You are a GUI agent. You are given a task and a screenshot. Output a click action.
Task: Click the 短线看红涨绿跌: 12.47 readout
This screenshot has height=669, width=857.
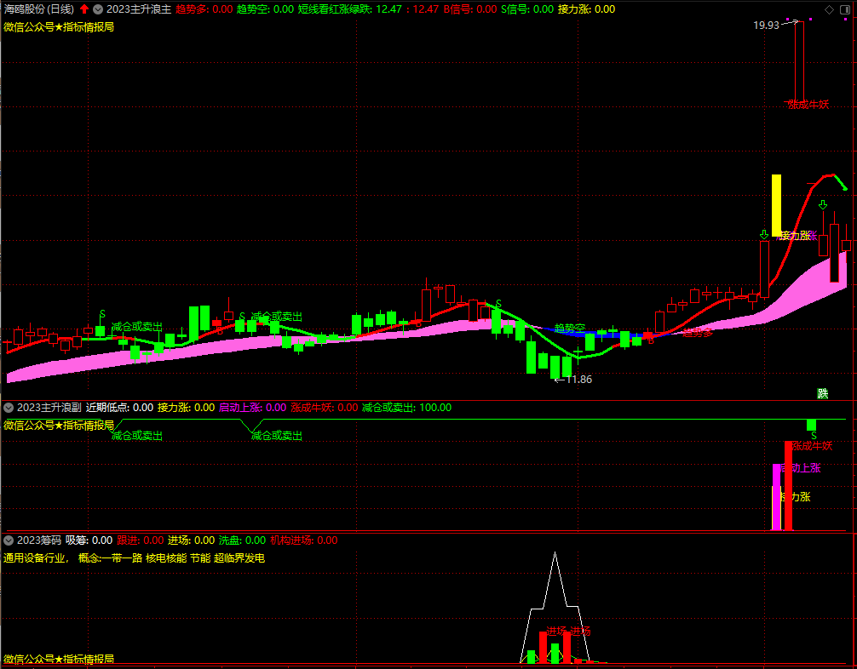point(350,9)
